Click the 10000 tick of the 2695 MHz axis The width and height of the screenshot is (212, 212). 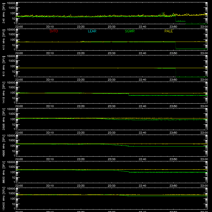tap(11, 109)
